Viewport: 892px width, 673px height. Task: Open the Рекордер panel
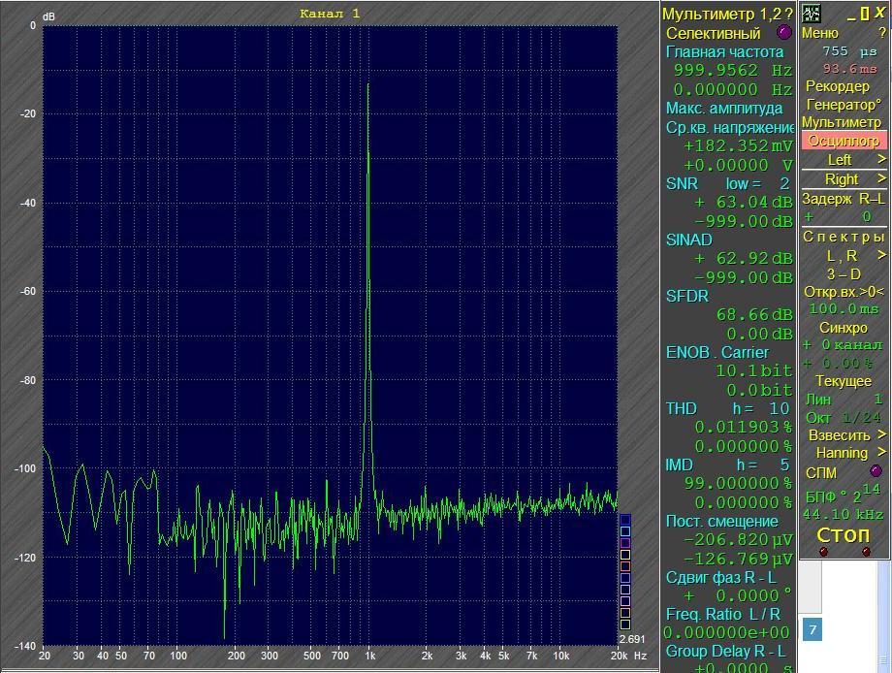pyautogui.click(x=838, y=86)
